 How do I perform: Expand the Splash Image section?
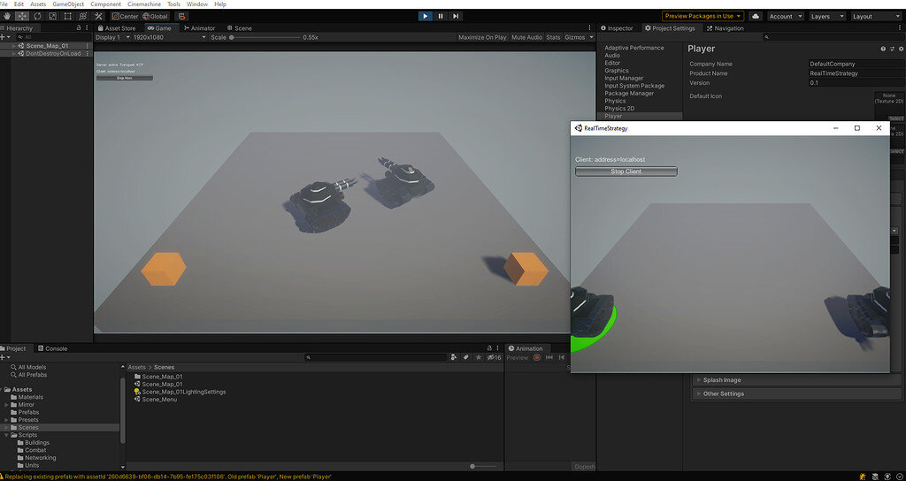(723, 380)
